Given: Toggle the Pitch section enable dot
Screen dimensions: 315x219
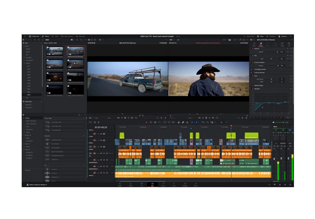Looking at the screenshot, I should pos(253,76).
